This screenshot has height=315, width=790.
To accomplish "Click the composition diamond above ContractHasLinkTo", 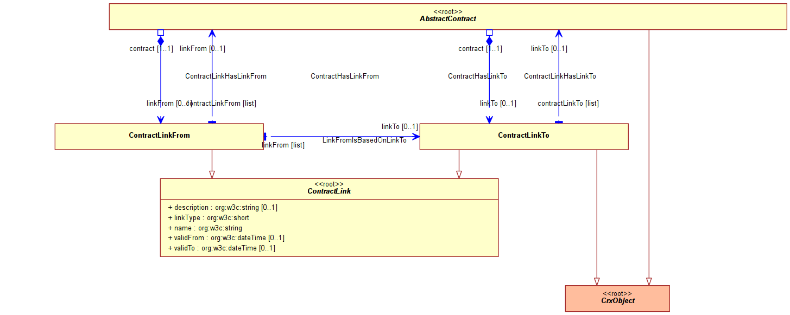I will point(489,41).
